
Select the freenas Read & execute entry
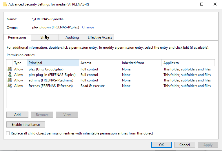pyautogui.click(x=93, y=86)
